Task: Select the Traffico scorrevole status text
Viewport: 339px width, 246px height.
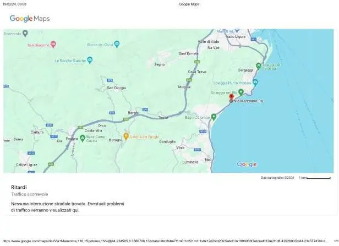Action: pos(30,194)
